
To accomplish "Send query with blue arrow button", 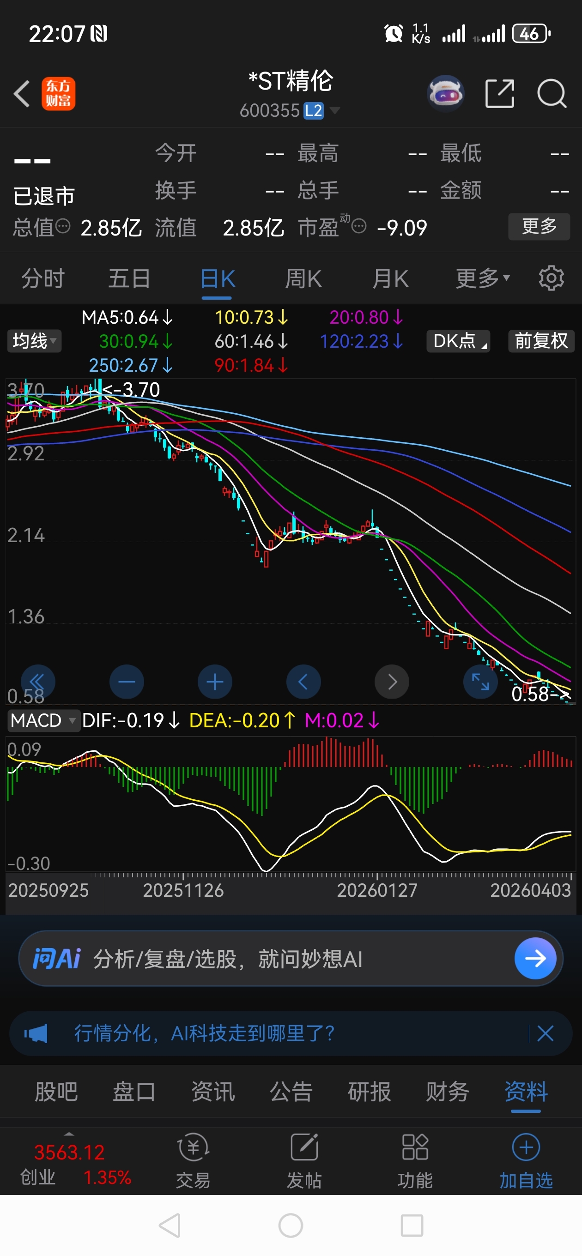I will tap(535, 959).
